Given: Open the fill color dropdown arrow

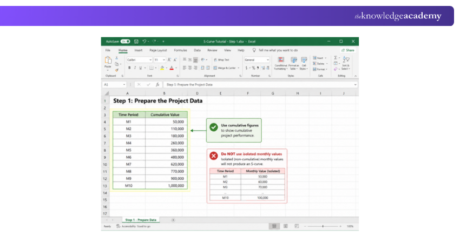Looking at the screenshot, I should pos(167,68).
